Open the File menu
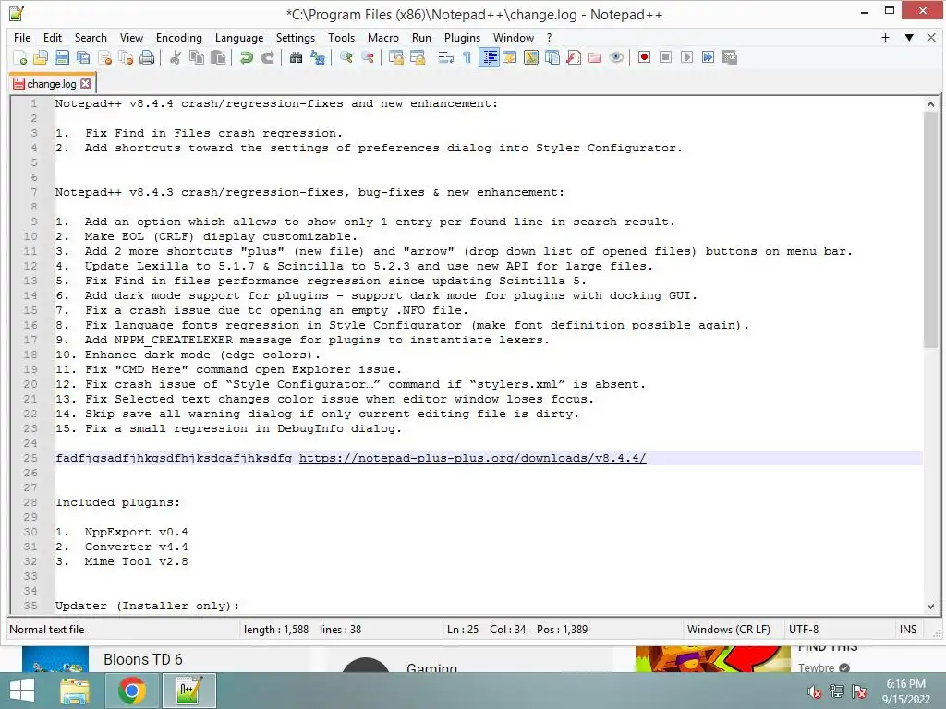The width and height of the screenshot is (946, 709). click(22, 37)
